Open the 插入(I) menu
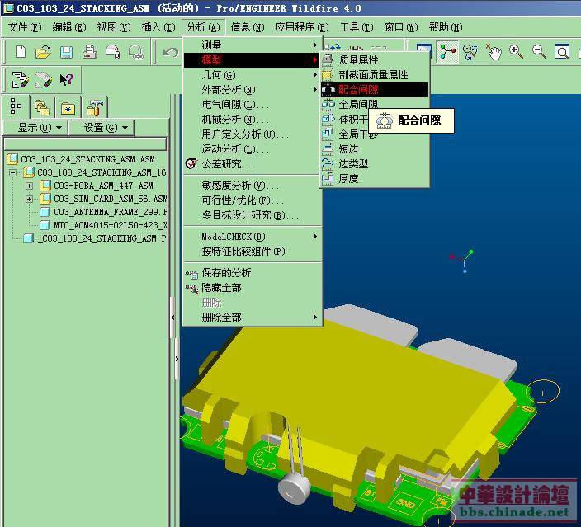The image size is (581, 527). (x=158, y=27)
